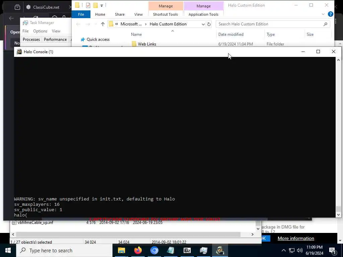Viewport: 343px width, 257px height.
Task: Open the Shortcut Tools tab
Action: coord(165,14)
